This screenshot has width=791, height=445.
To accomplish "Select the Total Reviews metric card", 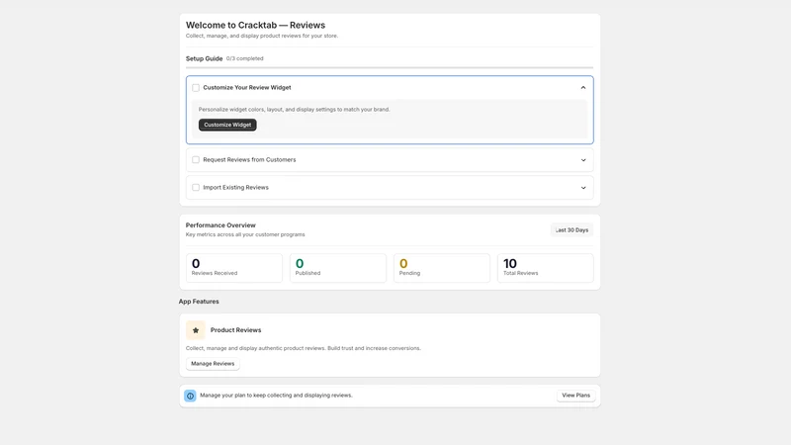I will click(546, 268).
